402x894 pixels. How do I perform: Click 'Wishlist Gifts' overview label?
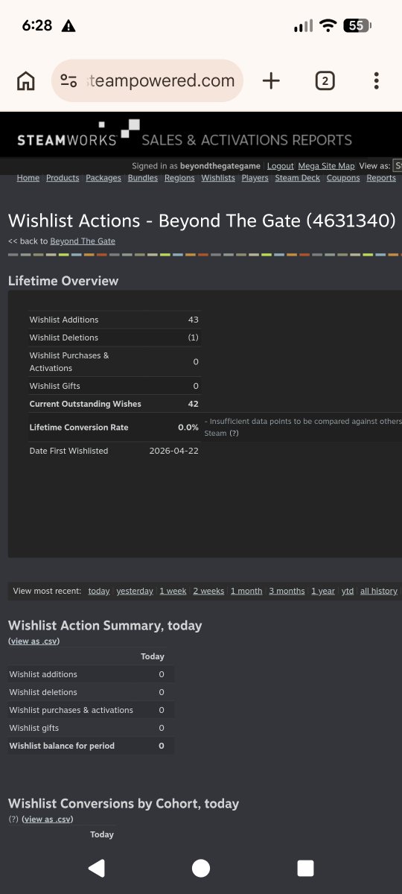coord(54,386)
